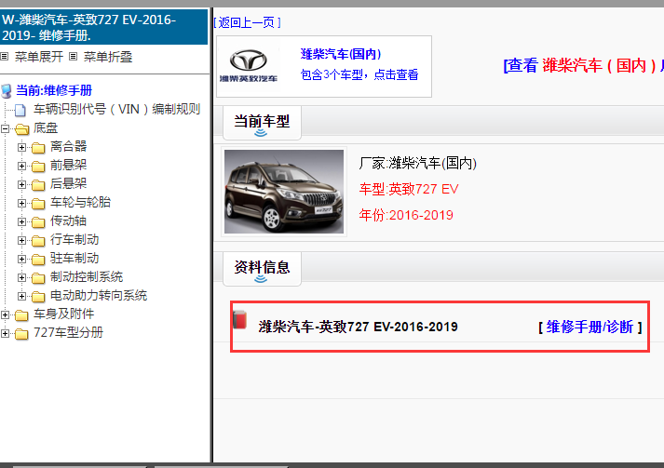Click the 底盘 folder icon
Image resolution: width=664 pixels, height=468 pixels.
[x=21, y=128]
